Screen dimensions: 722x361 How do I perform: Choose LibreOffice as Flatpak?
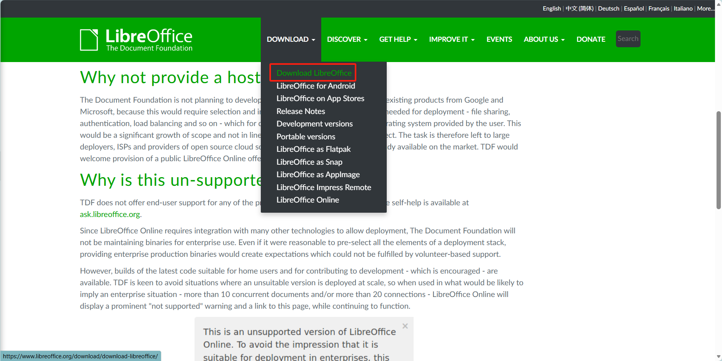313,149
